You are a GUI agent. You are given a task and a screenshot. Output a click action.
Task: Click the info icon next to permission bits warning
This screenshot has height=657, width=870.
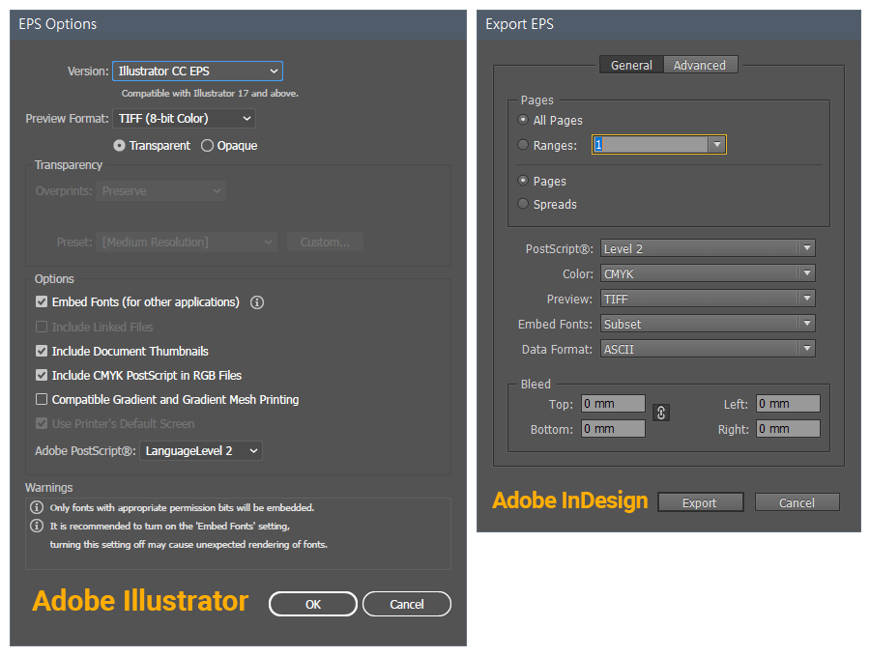[37, 507]
